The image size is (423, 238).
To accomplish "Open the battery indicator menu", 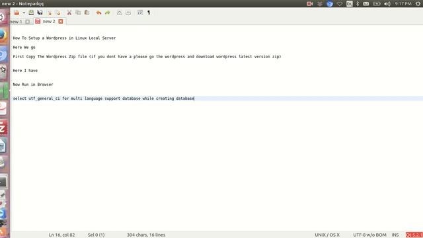I will (x=376, y=4).
